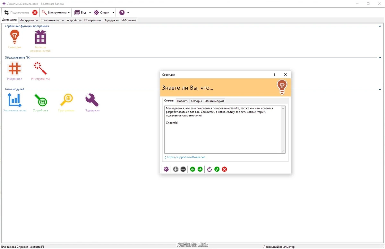Click the dialog's question mark help button

pyautogui.click(x=274, y=74)
